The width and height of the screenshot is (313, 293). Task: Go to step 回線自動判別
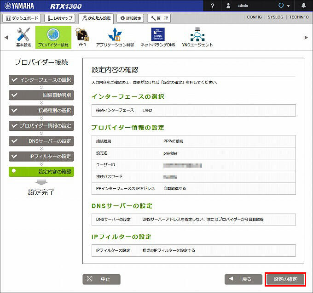click(41, 95)
